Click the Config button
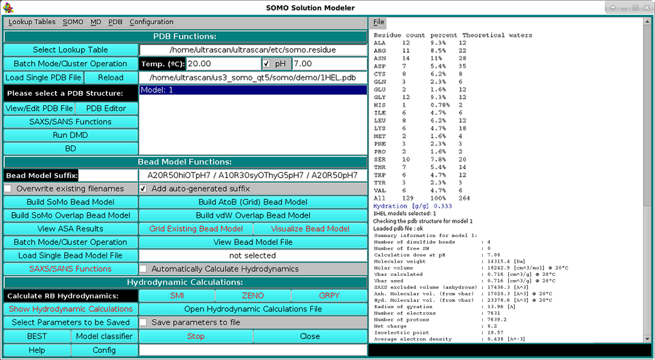The image size is (655, 360). tap(104, 350)
